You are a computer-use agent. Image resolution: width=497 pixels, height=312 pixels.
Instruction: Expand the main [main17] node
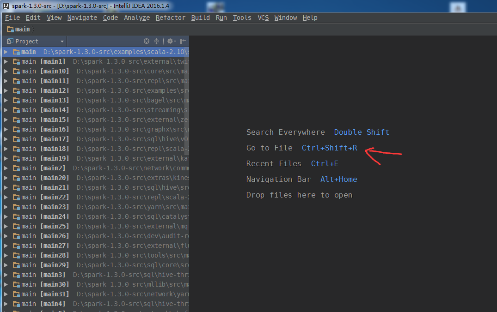(6, 139)
